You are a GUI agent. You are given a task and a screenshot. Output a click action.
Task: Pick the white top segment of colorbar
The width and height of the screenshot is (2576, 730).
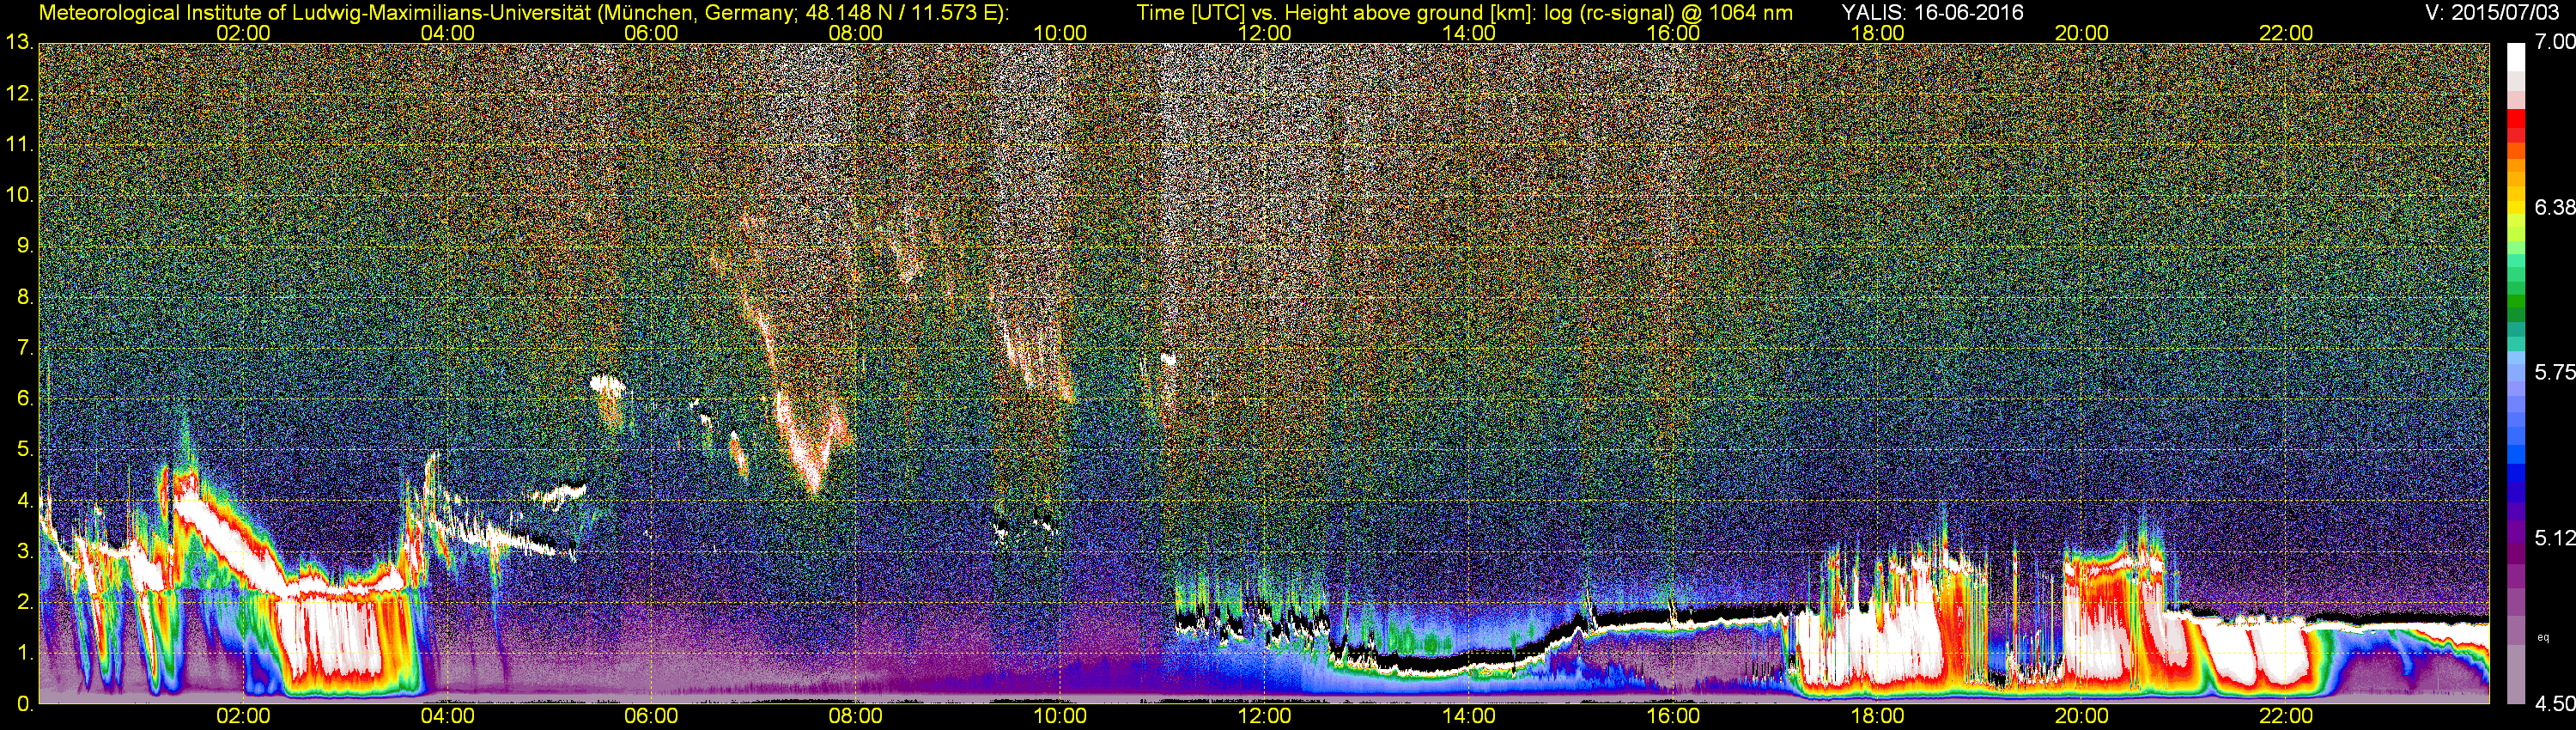click(x=2516, y=58)
